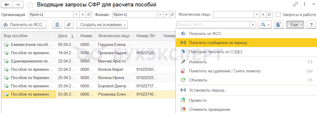Open the Физическое лицо dropdown
Screen dimensions: 317x113
[x=257, y=14]
